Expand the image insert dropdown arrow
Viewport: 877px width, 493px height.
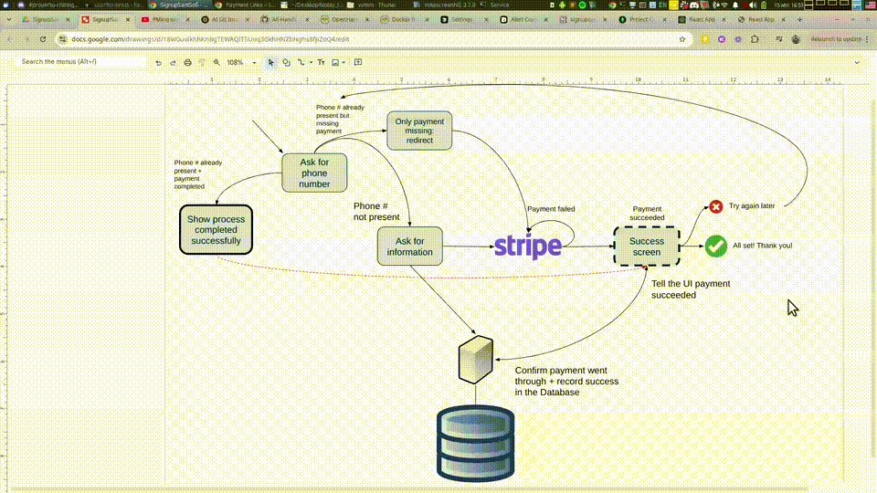click(343, 63)
